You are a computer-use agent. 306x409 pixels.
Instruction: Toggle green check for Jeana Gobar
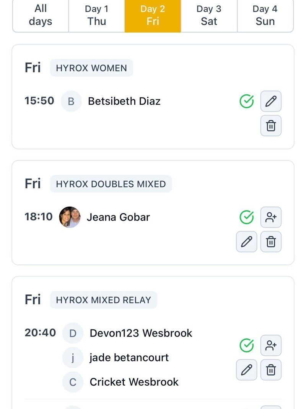[x=247, y=217]
